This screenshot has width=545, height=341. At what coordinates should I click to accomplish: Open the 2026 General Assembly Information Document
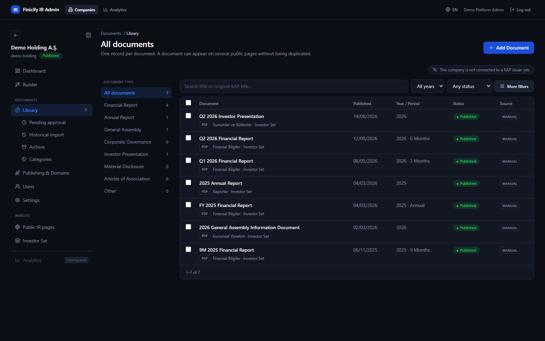[249, 227]
